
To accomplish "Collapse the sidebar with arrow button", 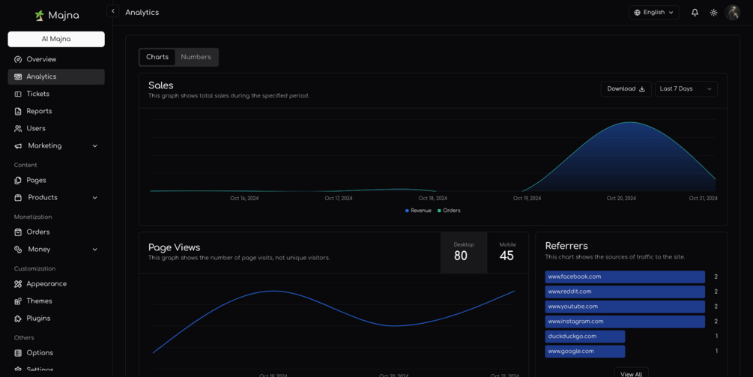I will (x=113, y=11).
